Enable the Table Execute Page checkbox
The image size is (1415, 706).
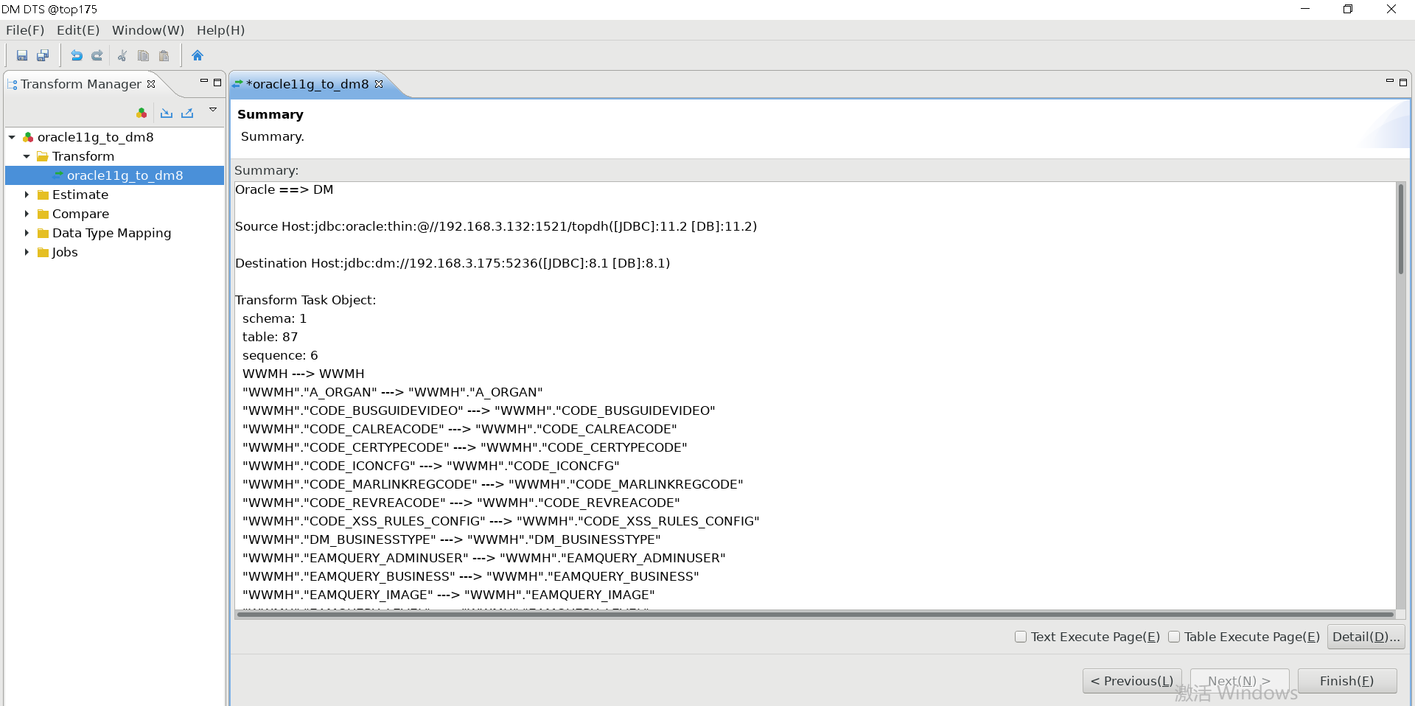pyautogui.click(x=1174, y=637)
